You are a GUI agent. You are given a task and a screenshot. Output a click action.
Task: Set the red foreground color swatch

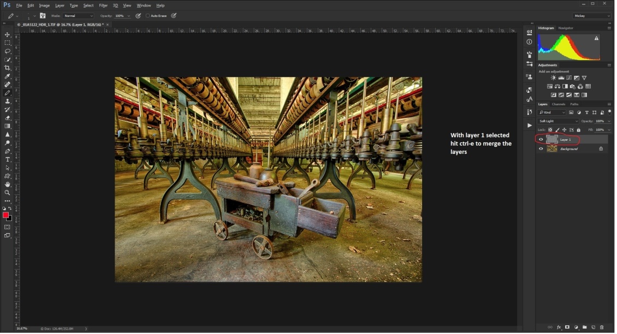5,215
